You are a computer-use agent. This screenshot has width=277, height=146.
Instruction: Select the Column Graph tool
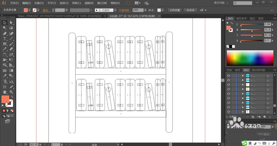pyautogui.click(x=11, y=81)
